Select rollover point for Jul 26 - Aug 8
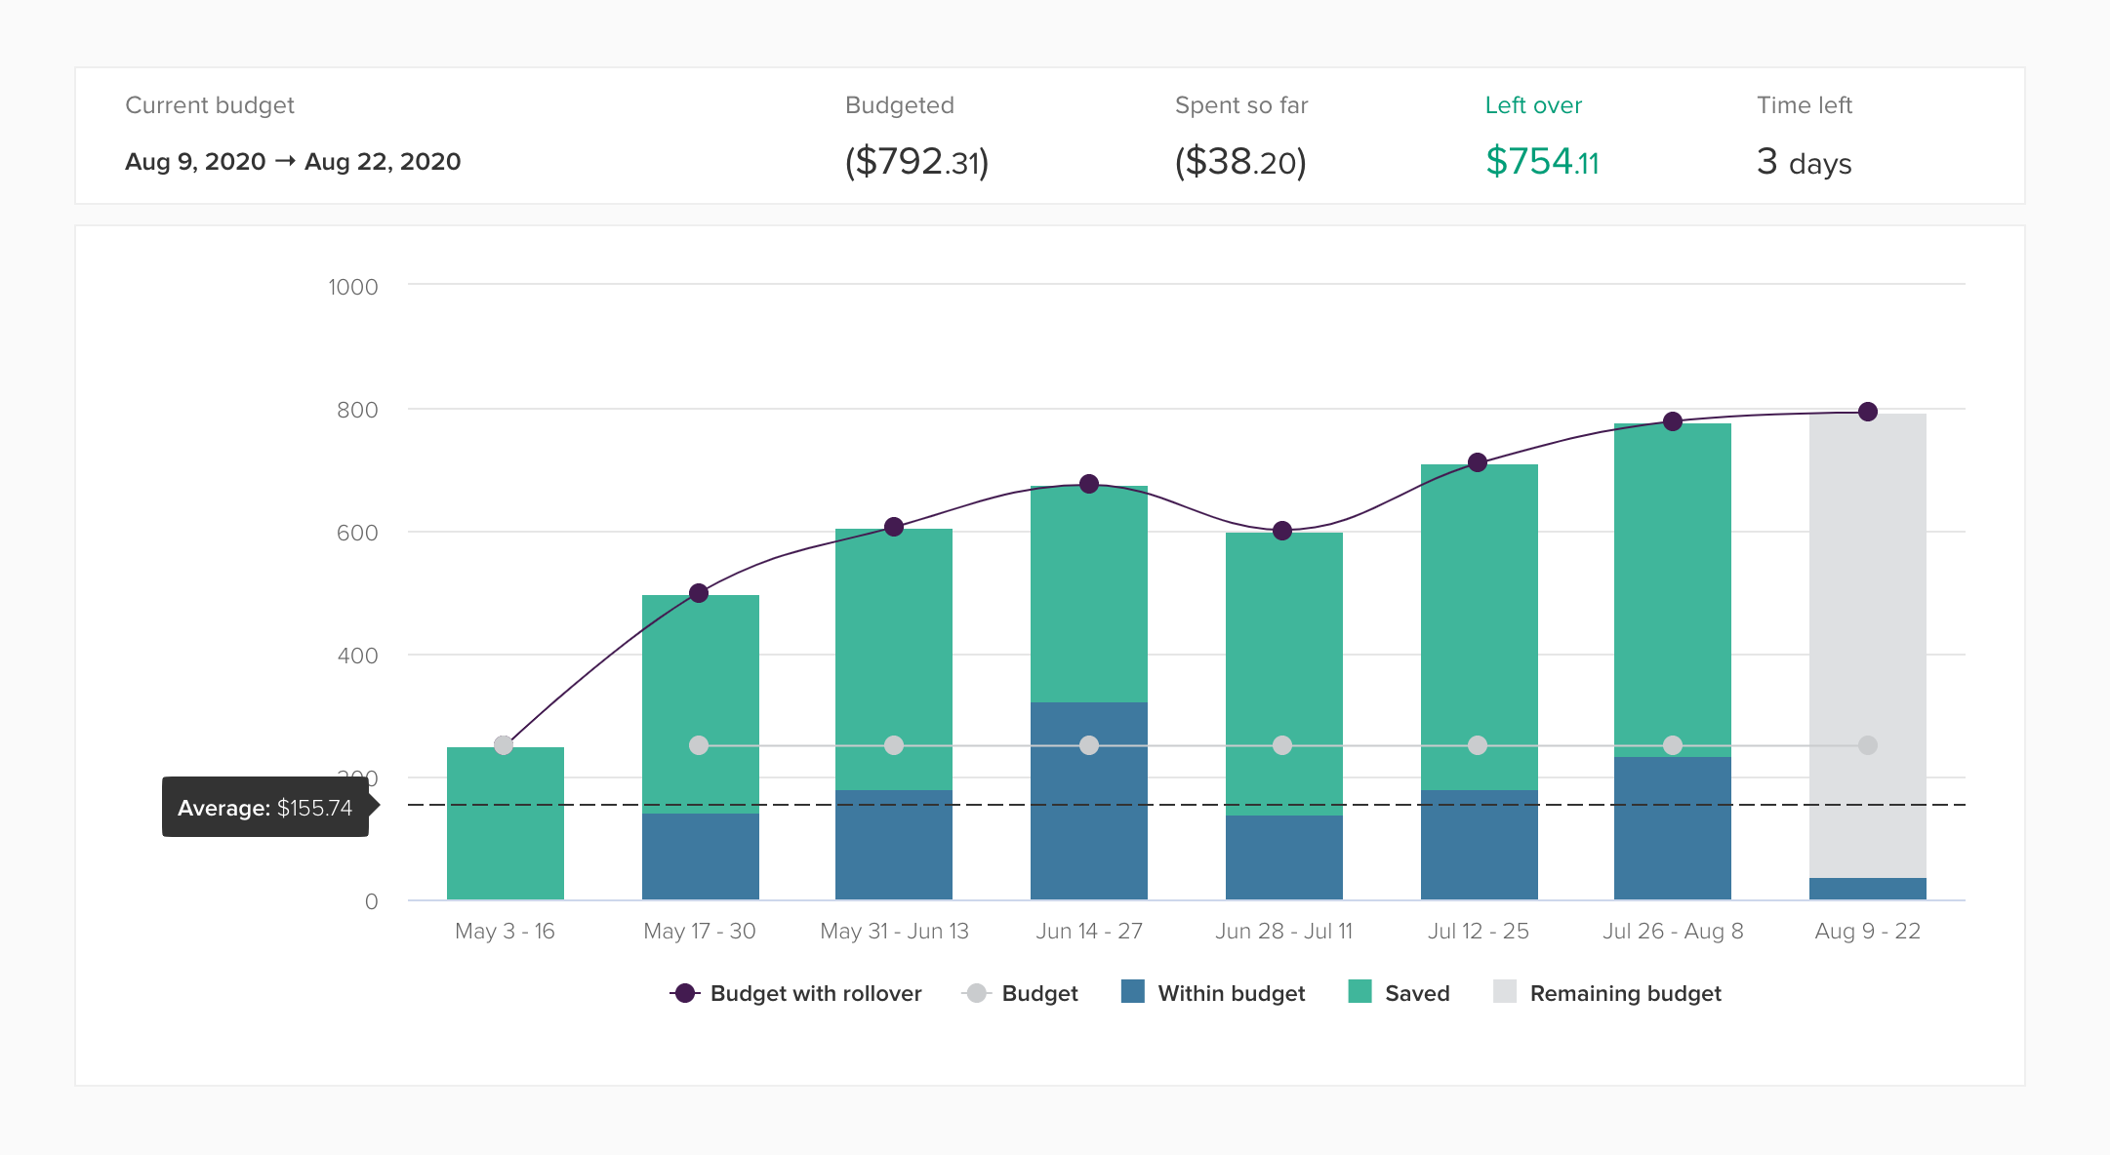This screenshot has width=2110, height=1155. tap(1673, 421)
